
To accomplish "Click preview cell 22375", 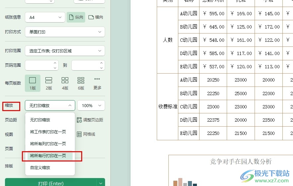I will point(213,120).
